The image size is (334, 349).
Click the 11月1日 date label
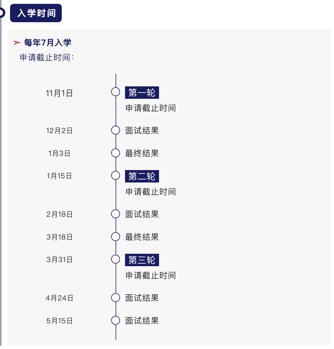(x=59, y=93)
